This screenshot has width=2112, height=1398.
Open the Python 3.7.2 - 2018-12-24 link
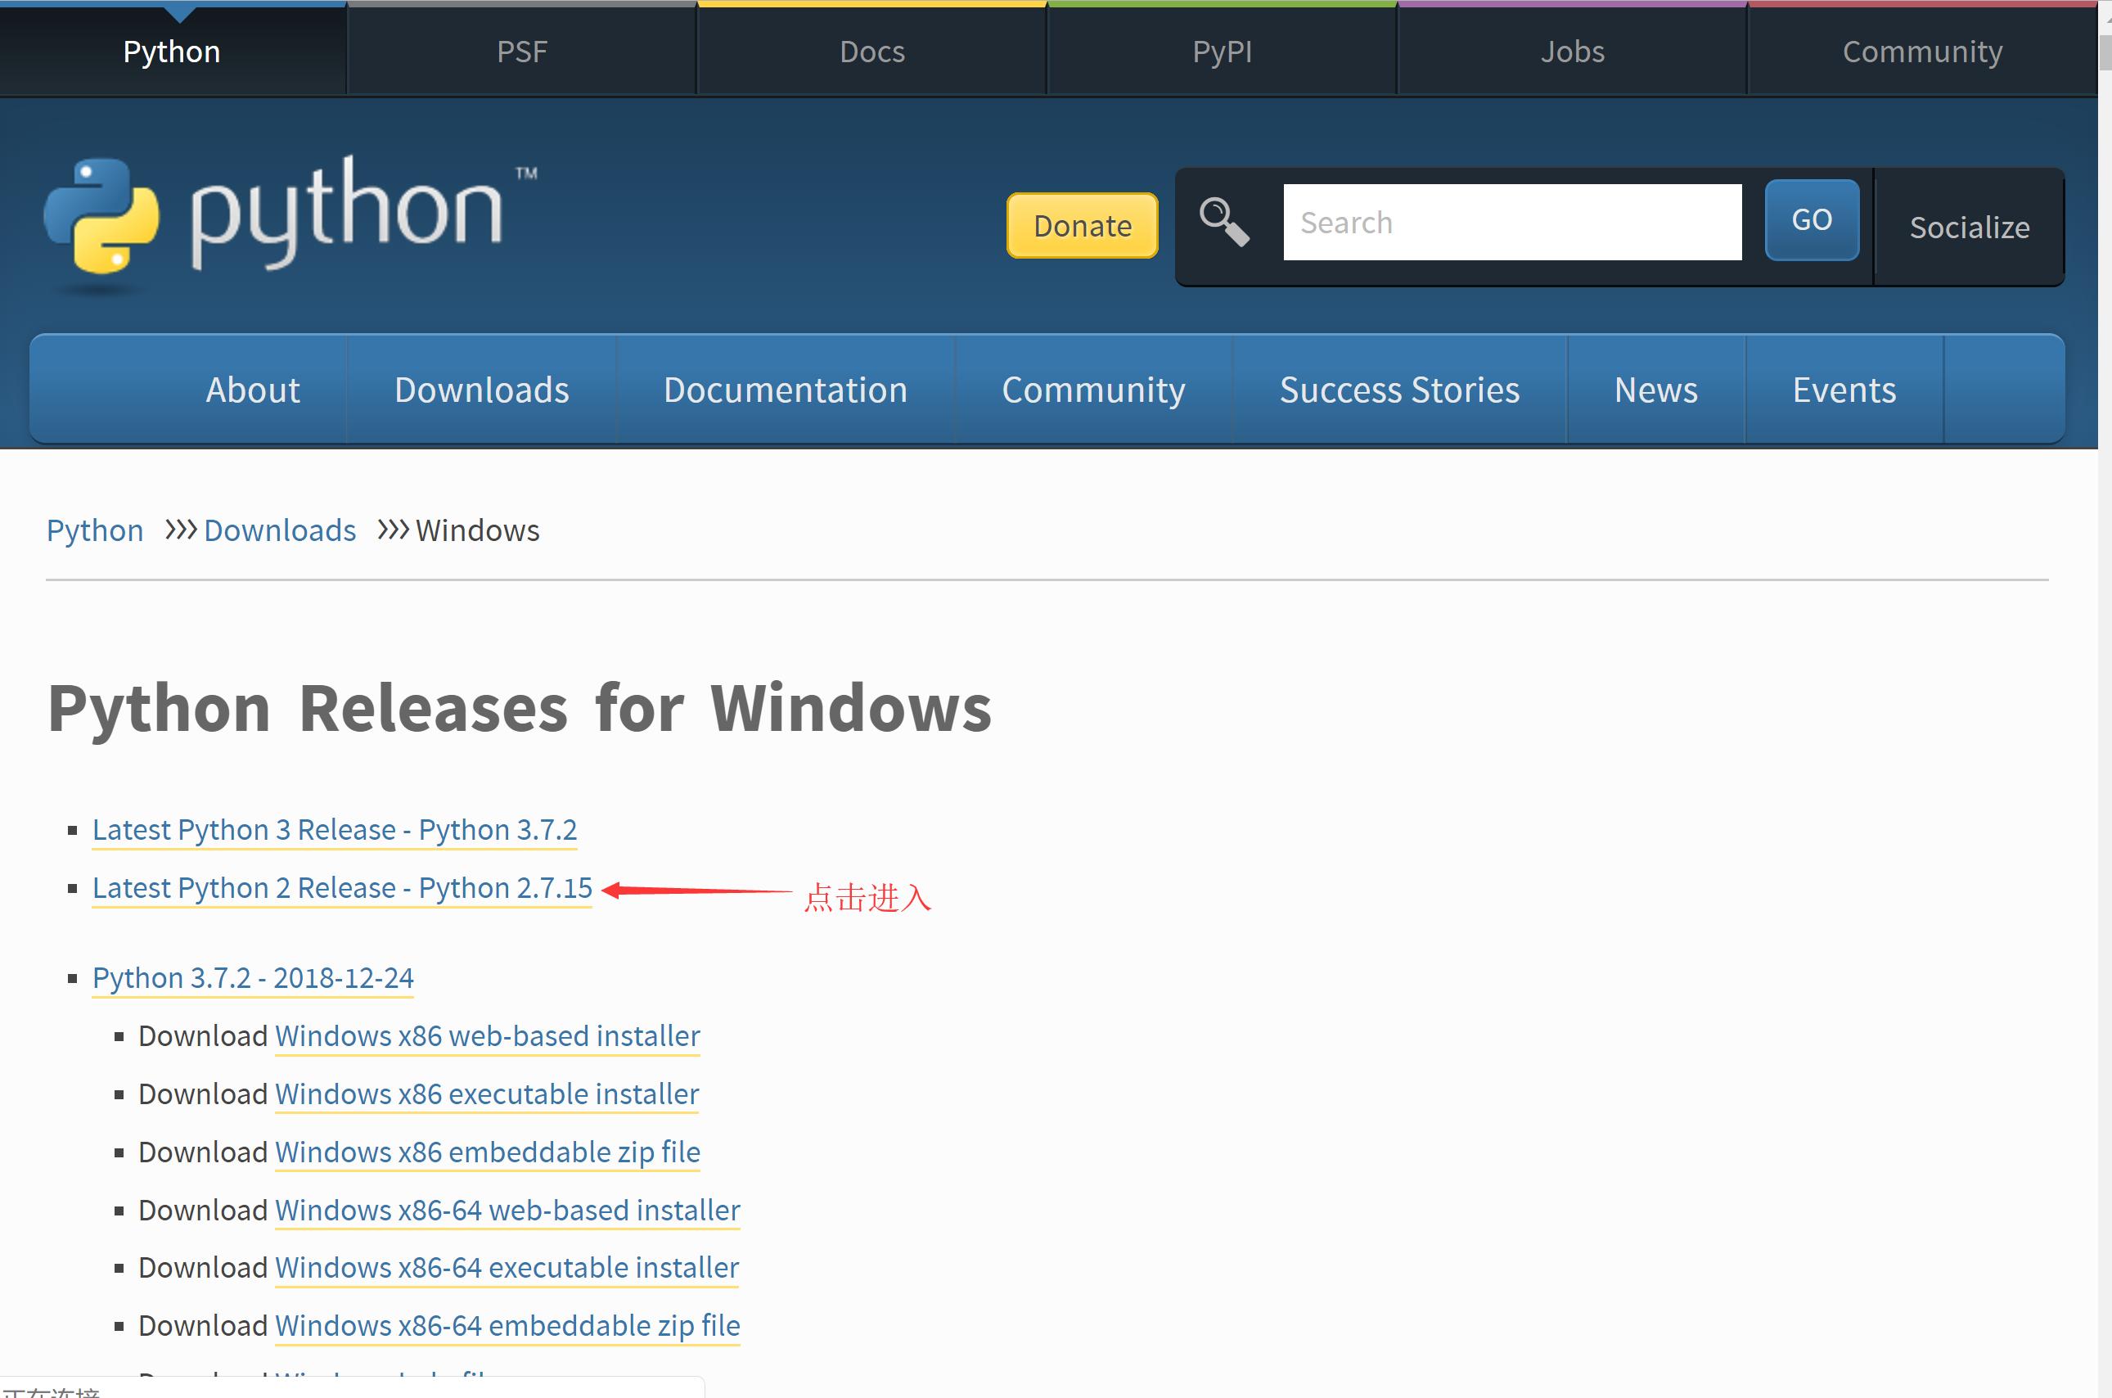coord(253,978)
